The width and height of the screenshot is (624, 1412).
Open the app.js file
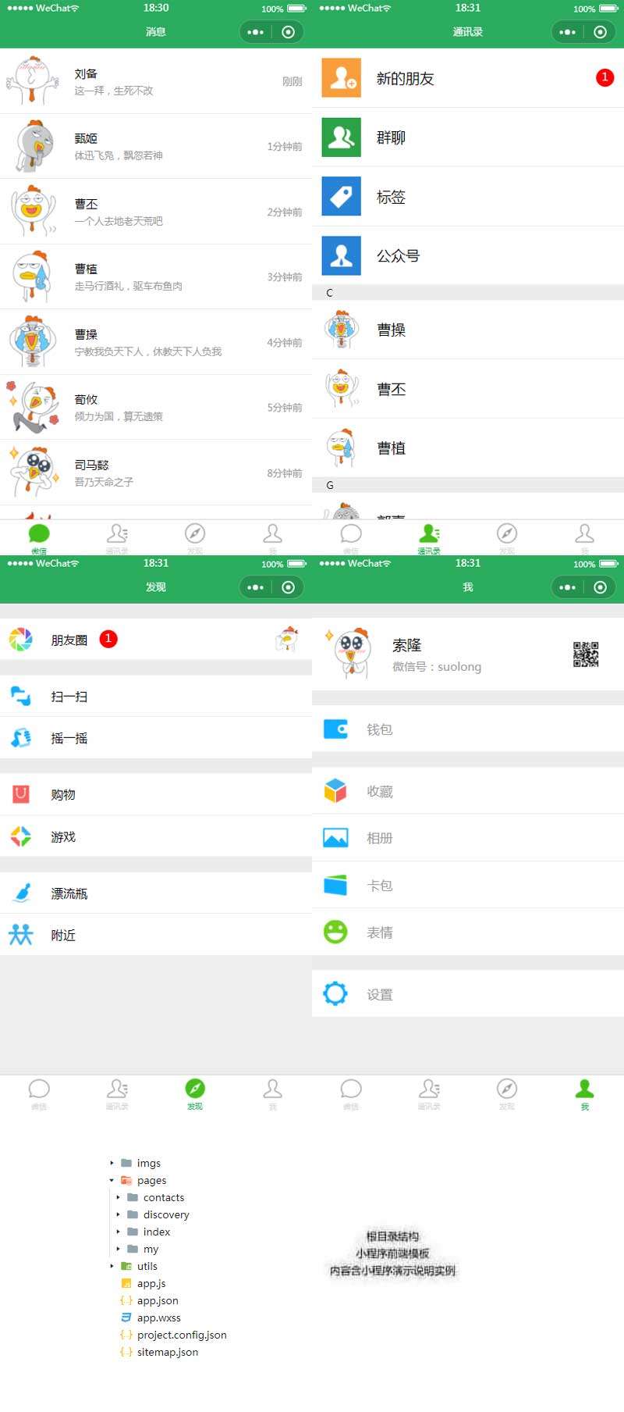(x=151, y=1283)
